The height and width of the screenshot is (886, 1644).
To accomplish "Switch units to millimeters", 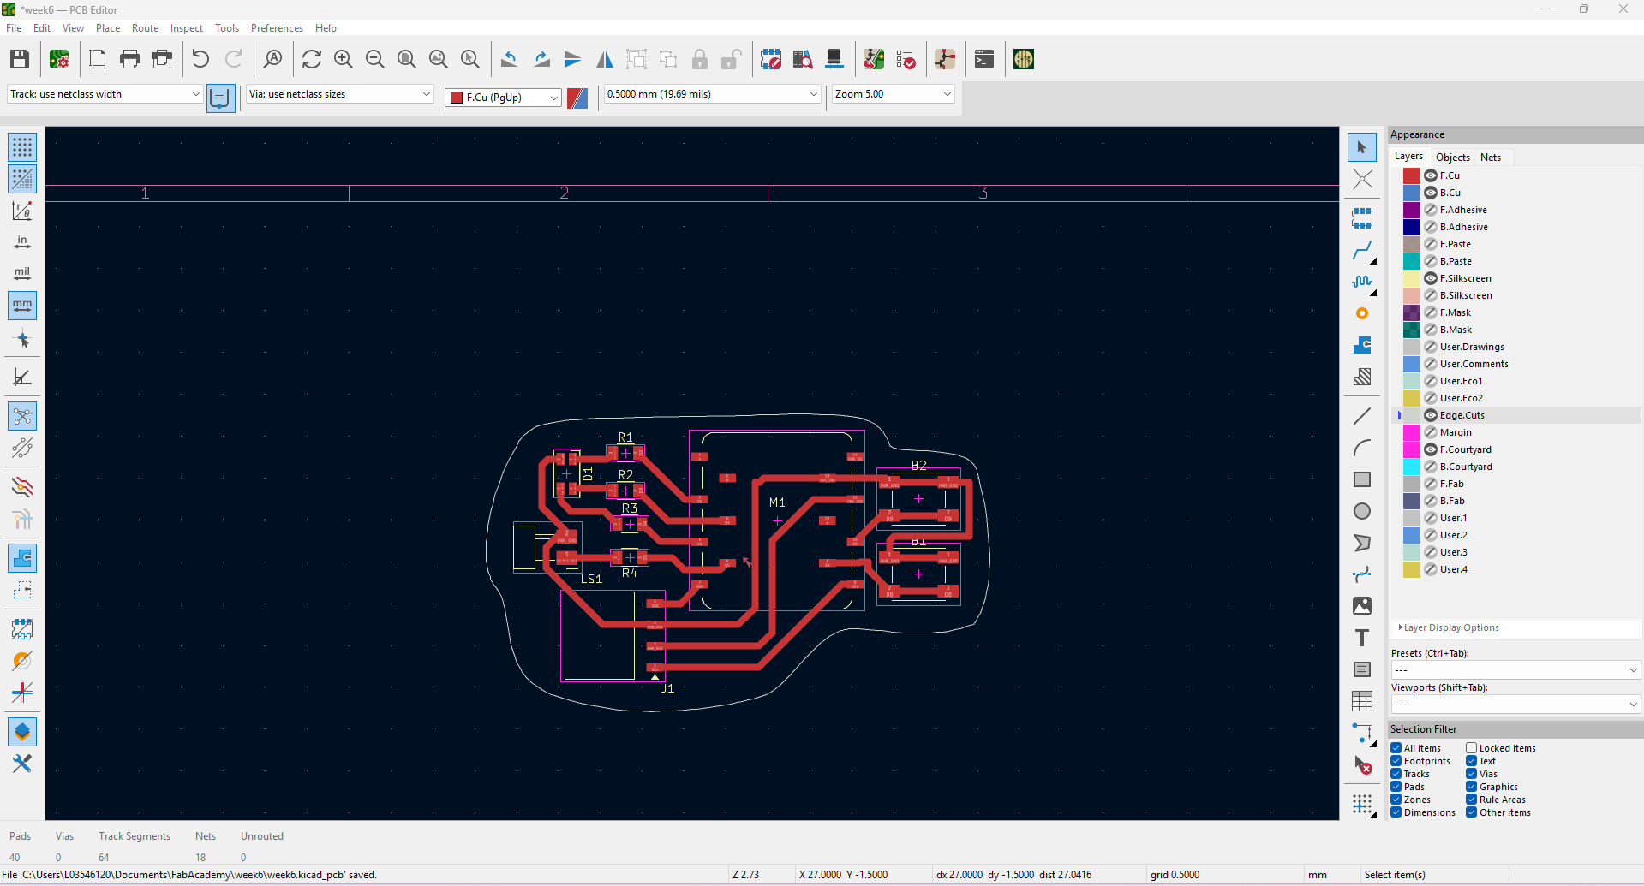I will pos(22,305).
